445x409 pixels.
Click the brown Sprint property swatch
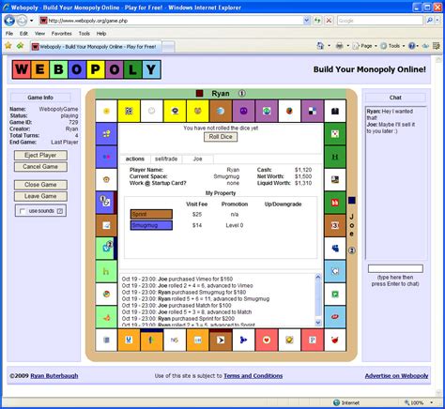pos(151,214)
